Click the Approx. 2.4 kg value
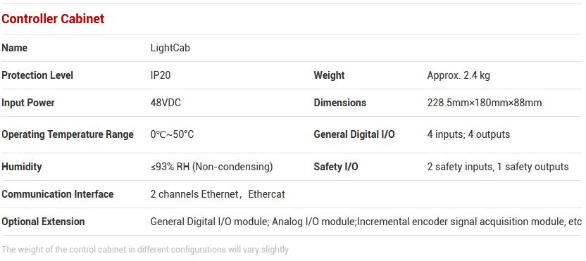Image resolution: width=586 pixels, height=261 pixels. [x=459, y=75]
